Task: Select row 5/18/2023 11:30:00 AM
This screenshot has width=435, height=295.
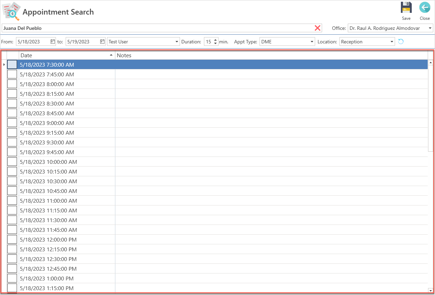Action: 217,220
